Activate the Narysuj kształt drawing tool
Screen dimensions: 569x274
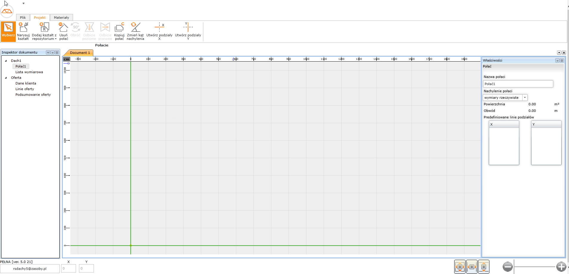[23, 31]
